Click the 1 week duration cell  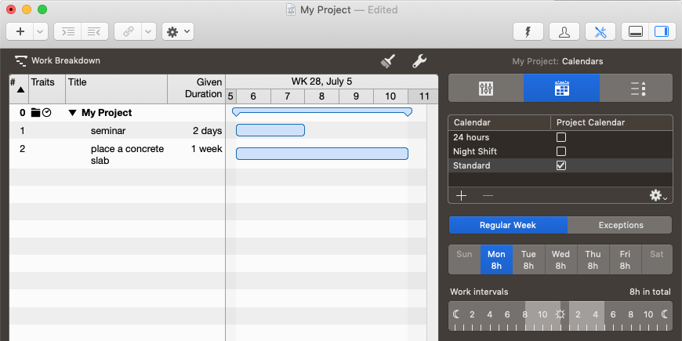[207, 149]
